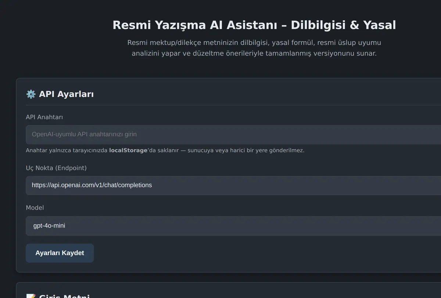Click the Ayarları Kaydet button

(60, 253)
